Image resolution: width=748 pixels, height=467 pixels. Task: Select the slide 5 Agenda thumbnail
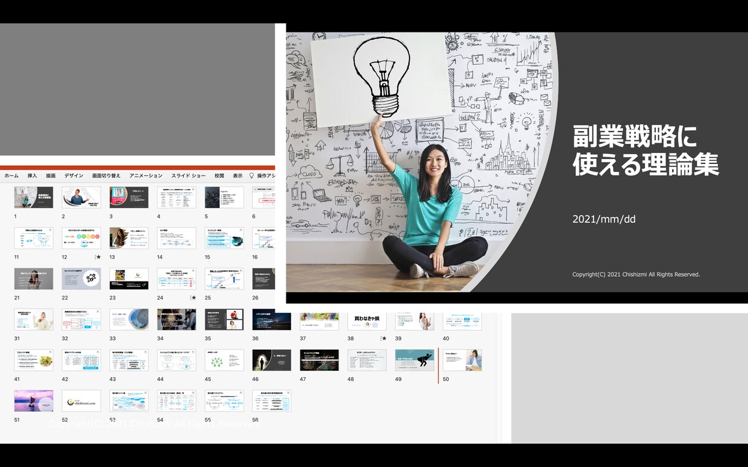224,198
